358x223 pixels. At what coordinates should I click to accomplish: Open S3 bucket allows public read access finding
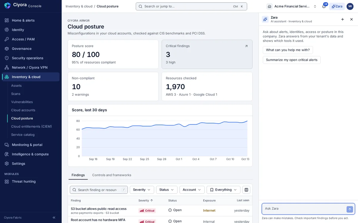coord(98,209)
